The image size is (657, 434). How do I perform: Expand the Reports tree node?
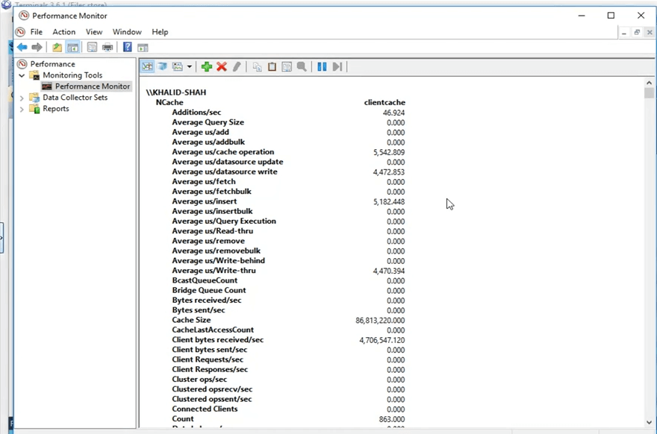(x=22, y=109)
